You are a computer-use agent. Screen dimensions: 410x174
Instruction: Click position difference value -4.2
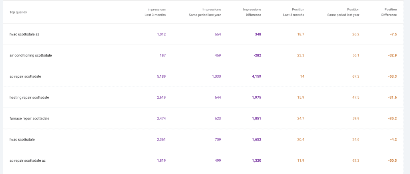coord(394,139)
